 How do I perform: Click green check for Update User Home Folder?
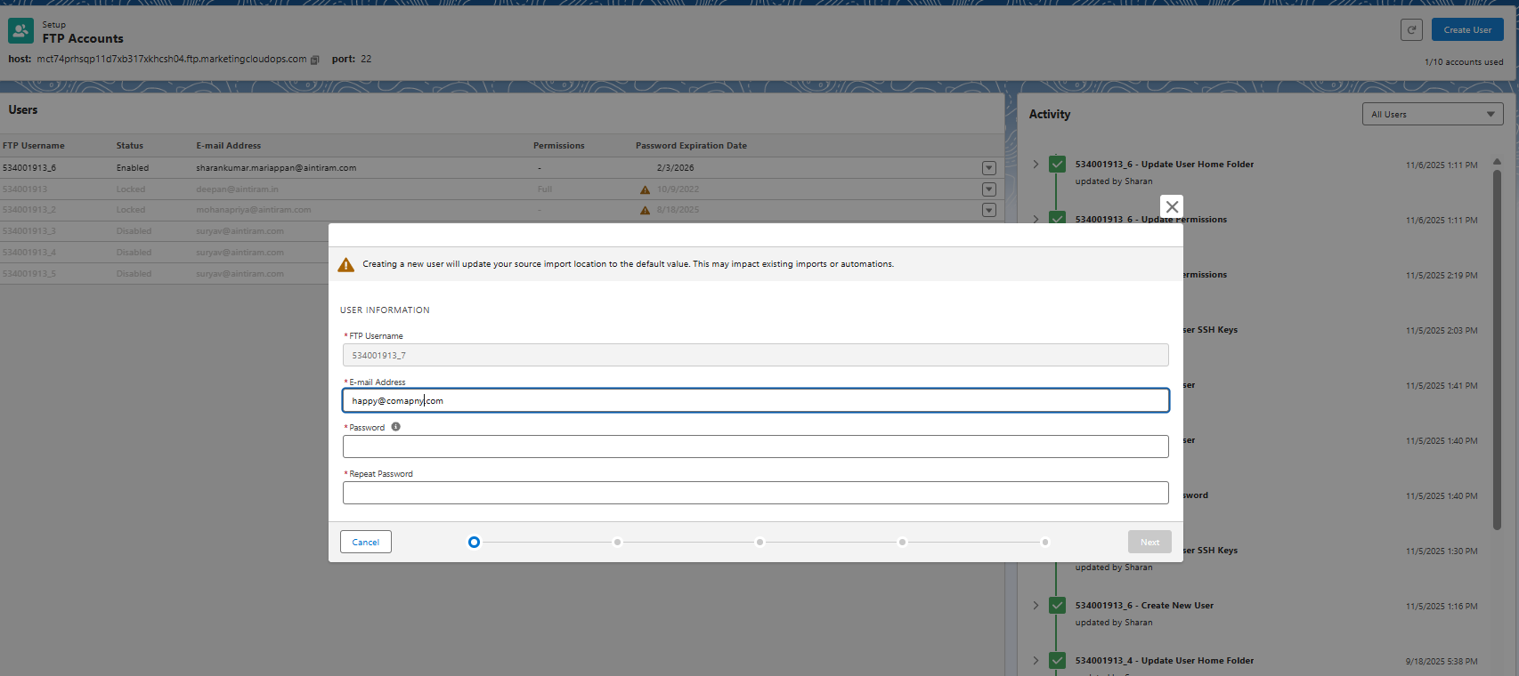[1057, 165]
